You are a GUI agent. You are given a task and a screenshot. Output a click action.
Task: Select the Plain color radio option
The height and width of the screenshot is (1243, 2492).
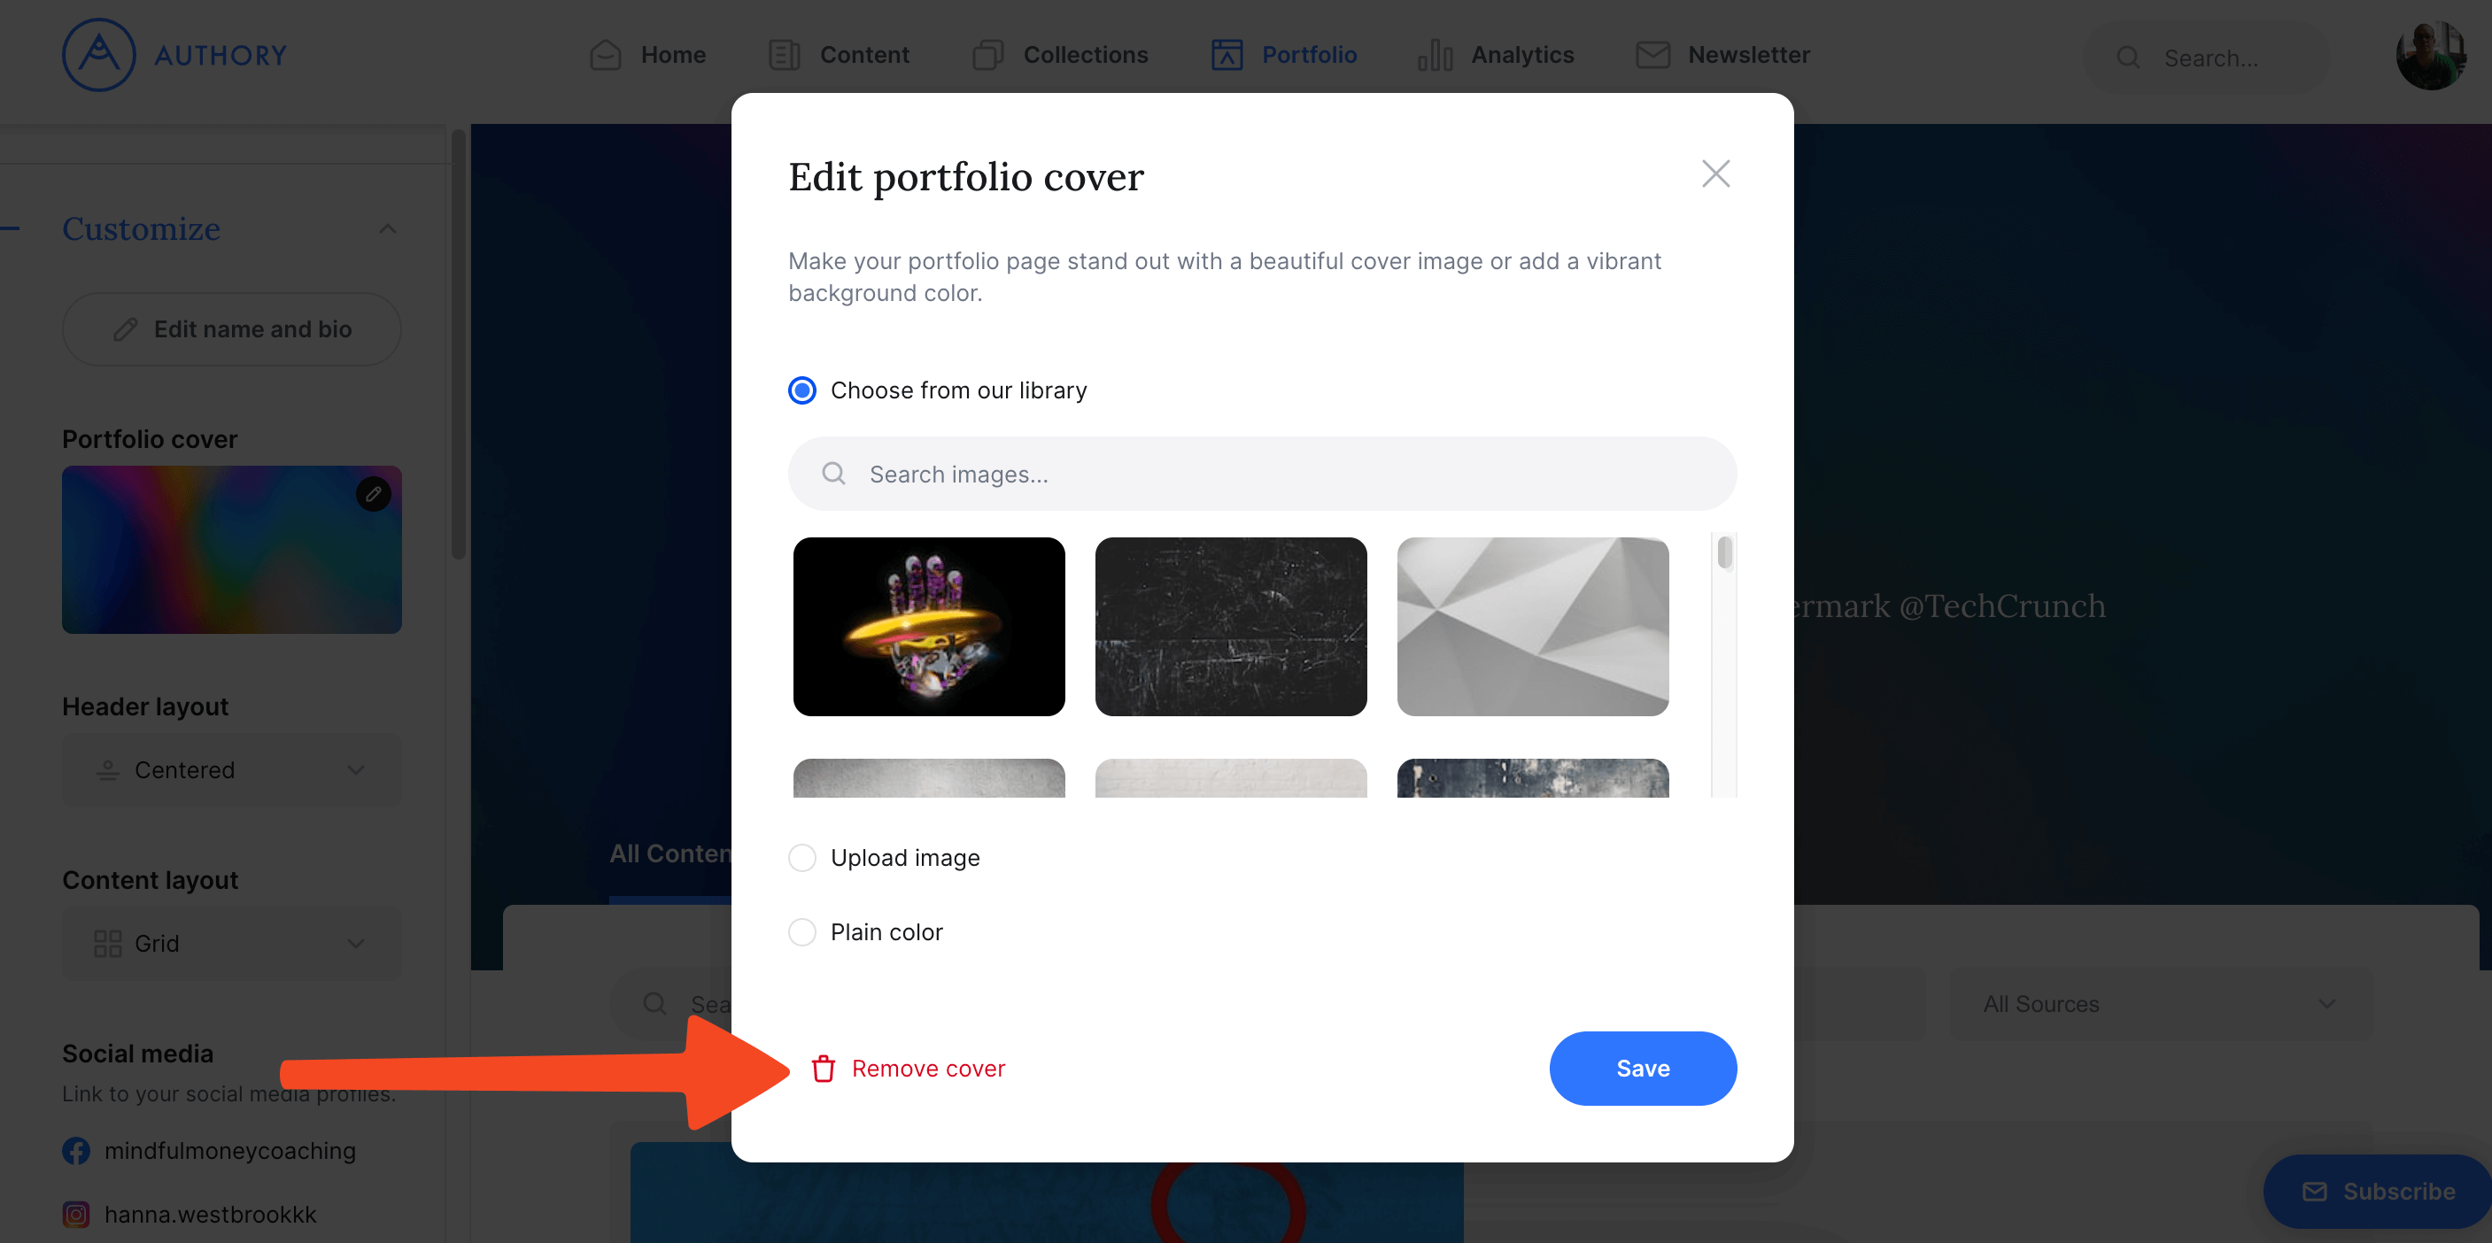802,932
